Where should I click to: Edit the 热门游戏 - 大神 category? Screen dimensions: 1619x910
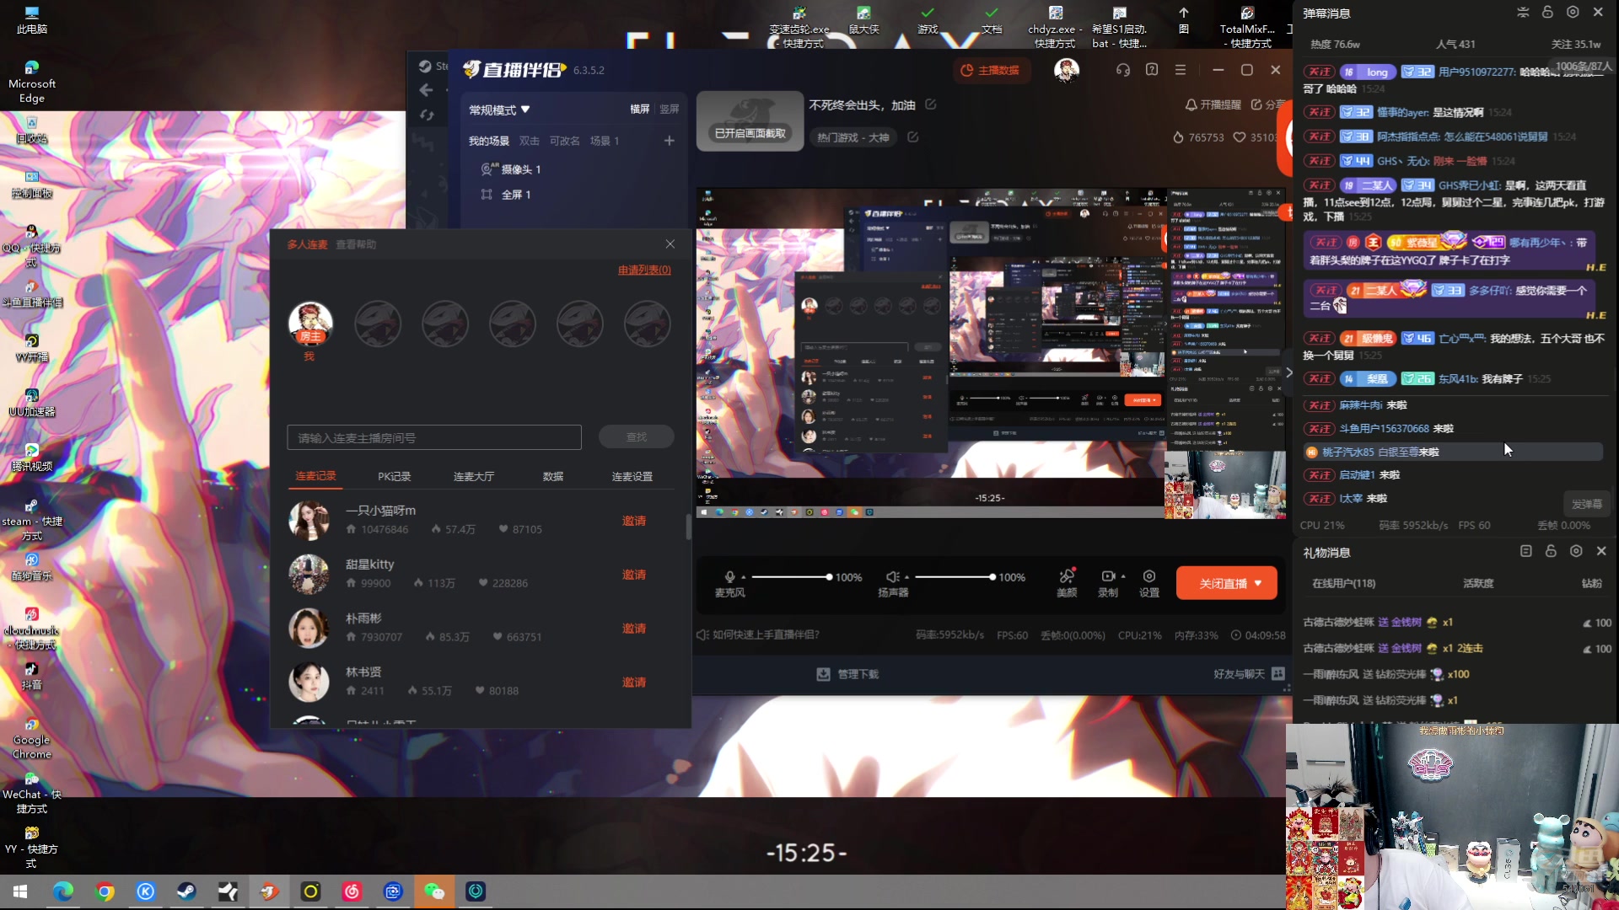(x=912, y=136)
